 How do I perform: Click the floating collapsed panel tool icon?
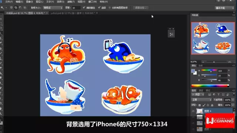pyautogui.click(x=171, y=34)
